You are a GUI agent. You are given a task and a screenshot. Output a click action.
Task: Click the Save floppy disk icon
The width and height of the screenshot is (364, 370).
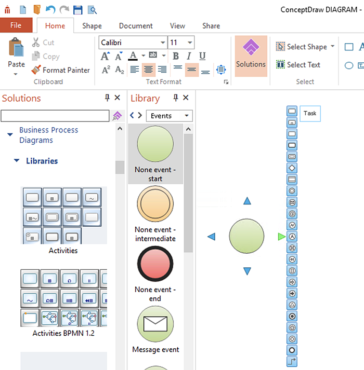78,10
